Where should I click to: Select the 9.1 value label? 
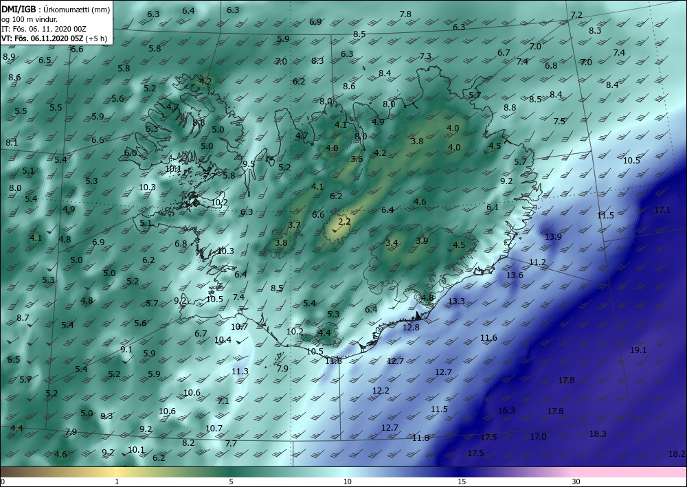(126, 349)
